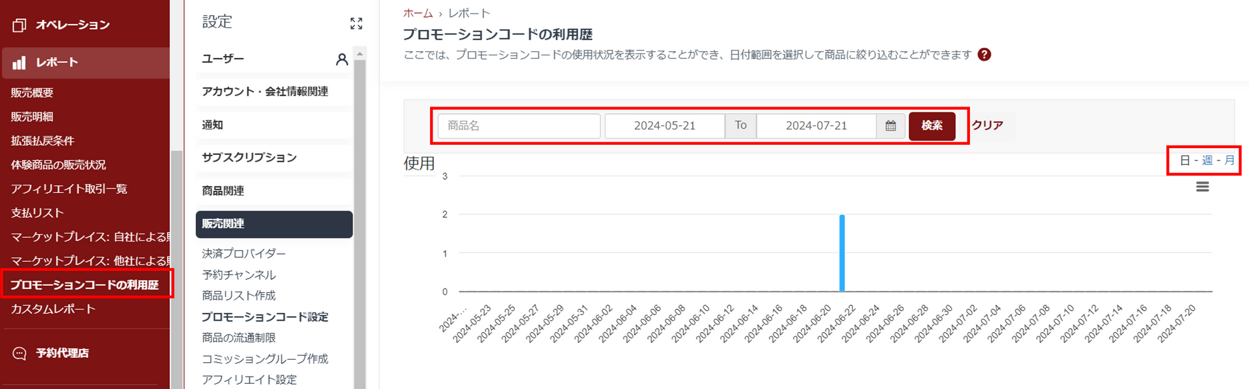Click the 商品名 product name input field
The image size is (1249, 389).
tap(518, 126)
